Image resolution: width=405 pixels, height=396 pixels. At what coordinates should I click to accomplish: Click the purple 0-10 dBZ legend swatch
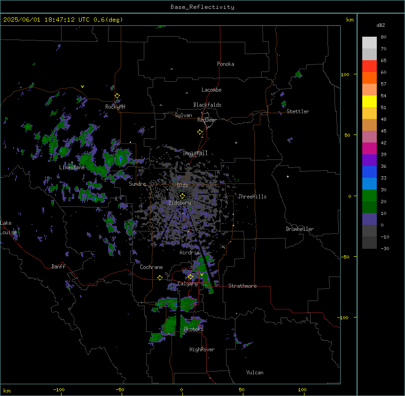tap(369, 219)
